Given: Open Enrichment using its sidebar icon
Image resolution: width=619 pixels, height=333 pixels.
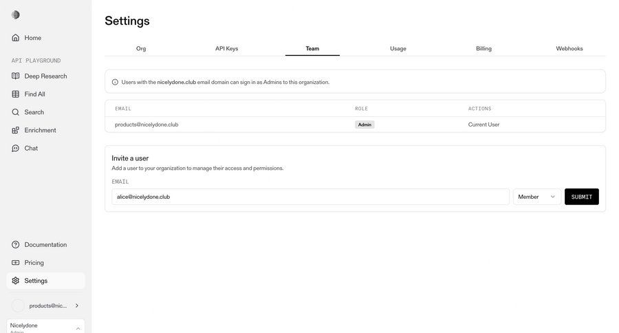Looking at the screenshot, I should pyautogui.click(x=16, y=130).
